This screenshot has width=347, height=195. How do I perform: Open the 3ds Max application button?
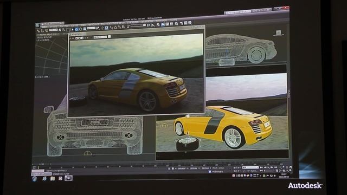tap(37, 25)
